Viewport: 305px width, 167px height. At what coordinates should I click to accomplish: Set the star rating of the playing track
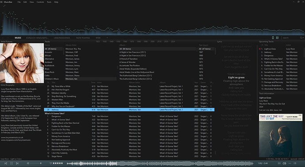click(58, 163)
